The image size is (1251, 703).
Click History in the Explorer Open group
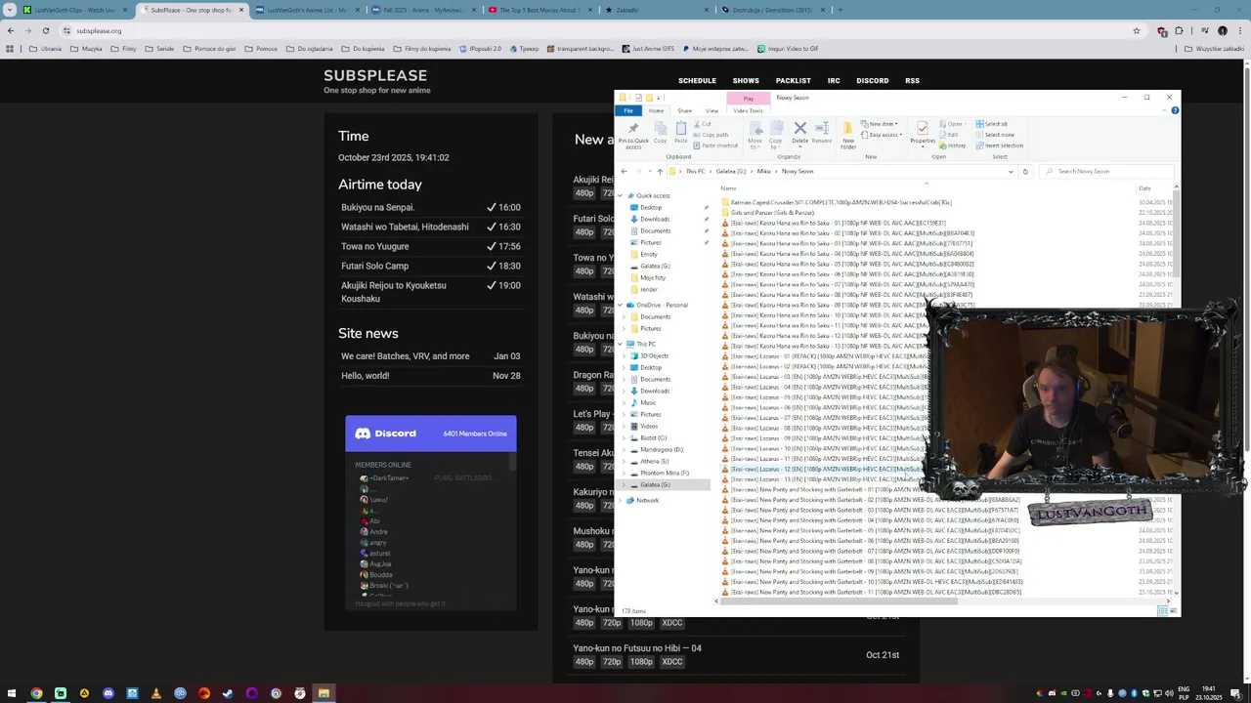954,145
